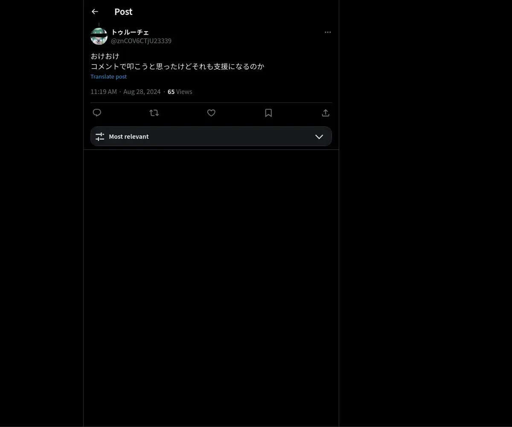Like the post with the heart icon
Image resolution: width=512 pixels, height=427 pixels.
pos(211,113)
